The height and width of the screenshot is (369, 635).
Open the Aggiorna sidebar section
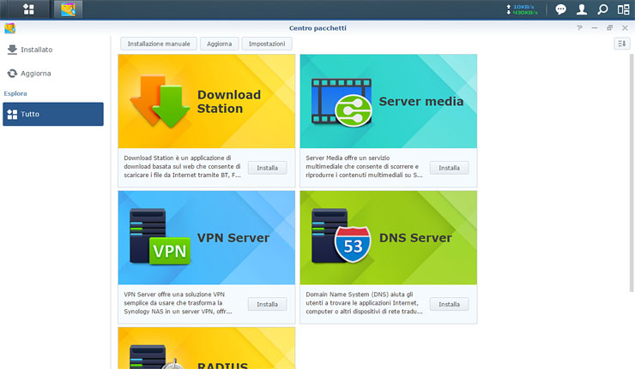(53, 74)
